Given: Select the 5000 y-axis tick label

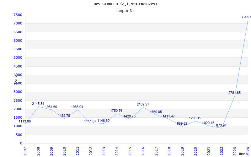Looking at the screenshot, I should pyautogui.click(x=18, y=57).
